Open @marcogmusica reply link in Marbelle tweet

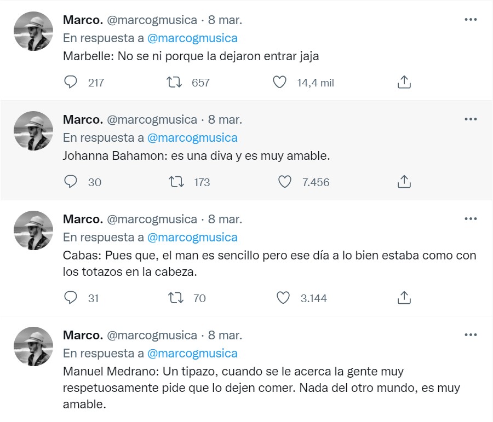[x=192, y=38]
